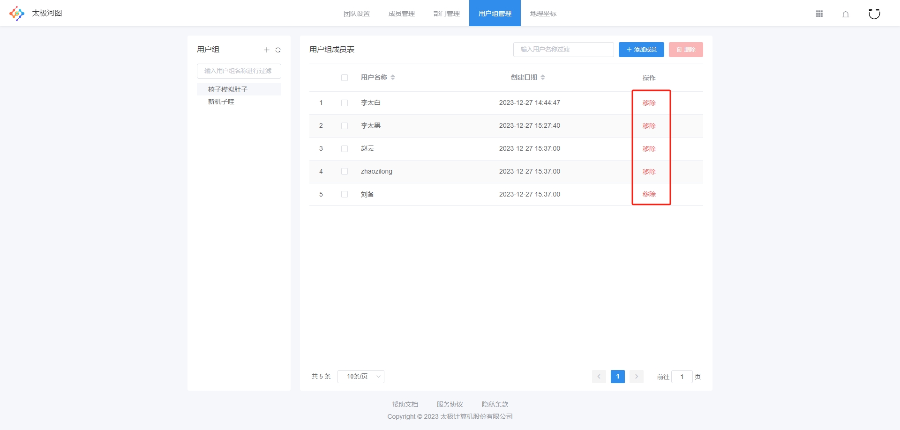Click the go-to page number input
This screenshot has width=900, height=430.
tap(682, 377)
